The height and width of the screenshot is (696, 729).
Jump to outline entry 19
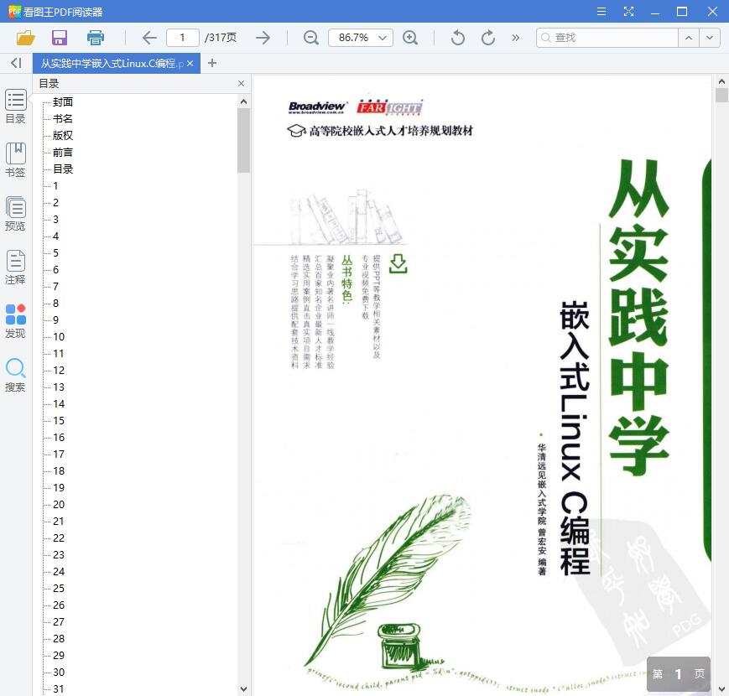[59, 487]
